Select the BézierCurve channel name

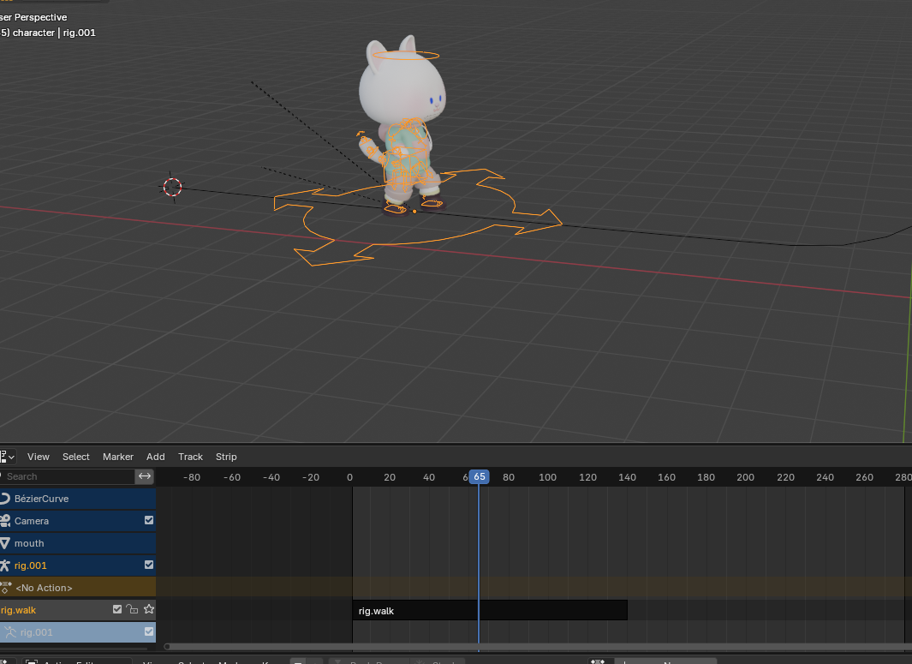[x=41, y=499]
